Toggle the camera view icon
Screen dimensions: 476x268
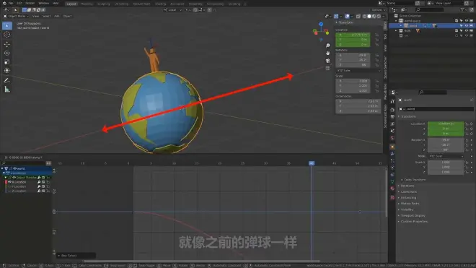tap(328, 61)
